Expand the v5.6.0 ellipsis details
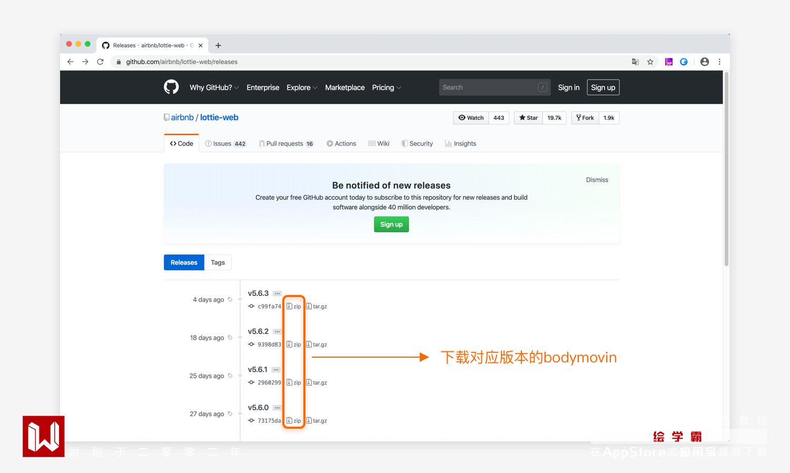Viewport: 790px width, 473px height. (x=277, y=408)
